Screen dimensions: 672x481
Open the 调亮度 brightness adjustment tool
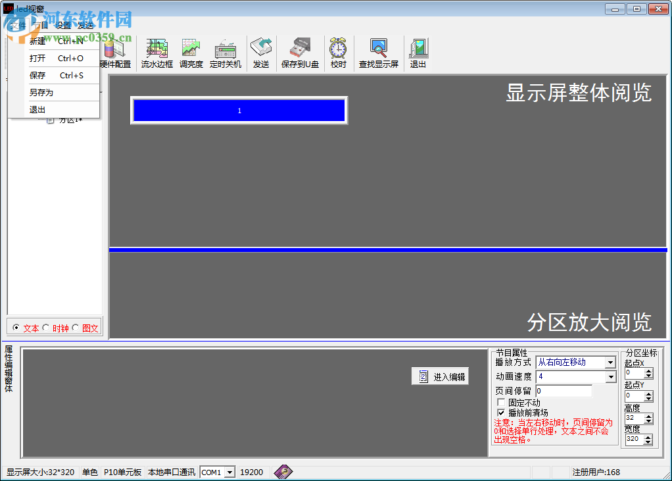coord(191,53)
